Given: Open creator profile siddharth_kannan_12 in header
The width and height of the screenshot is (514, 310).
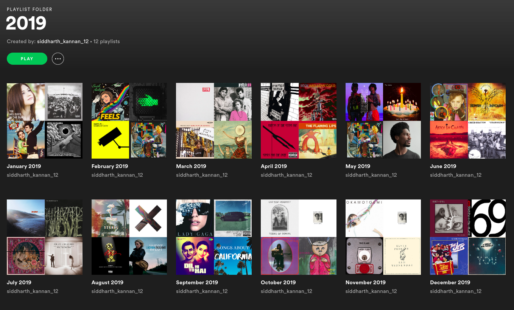Looking at the screenshot, I should tap(63, 41).
